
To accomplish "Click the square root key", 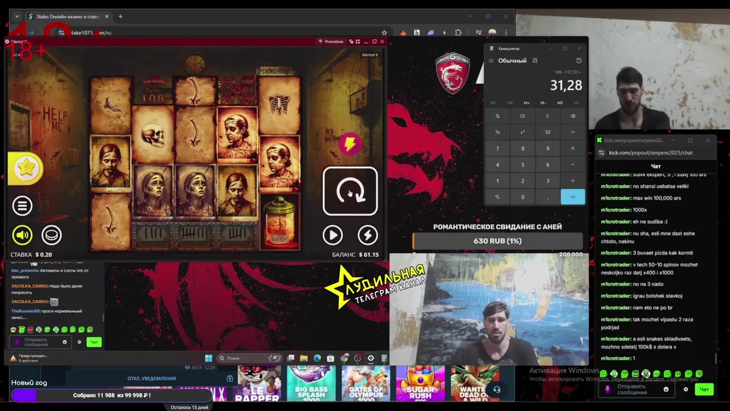I will tap(547, 132).
